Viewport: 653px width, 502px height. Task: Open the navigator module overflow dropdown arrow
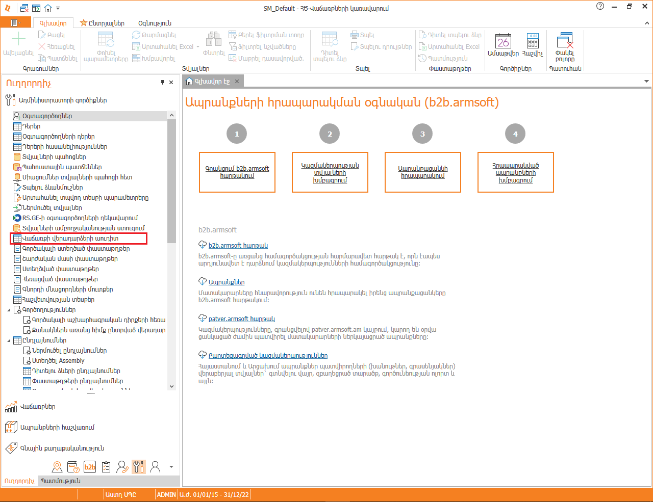(x=171, y=467)
